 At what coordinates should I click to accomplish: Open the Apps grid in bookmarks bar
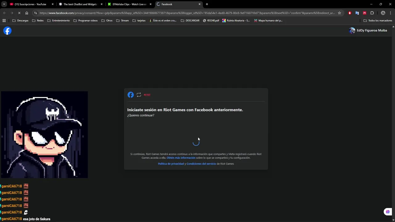[4, 21]
